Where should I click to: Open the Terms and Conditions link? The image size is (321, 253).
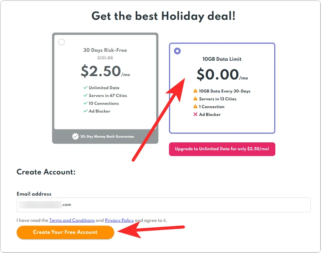coord(72,221)
